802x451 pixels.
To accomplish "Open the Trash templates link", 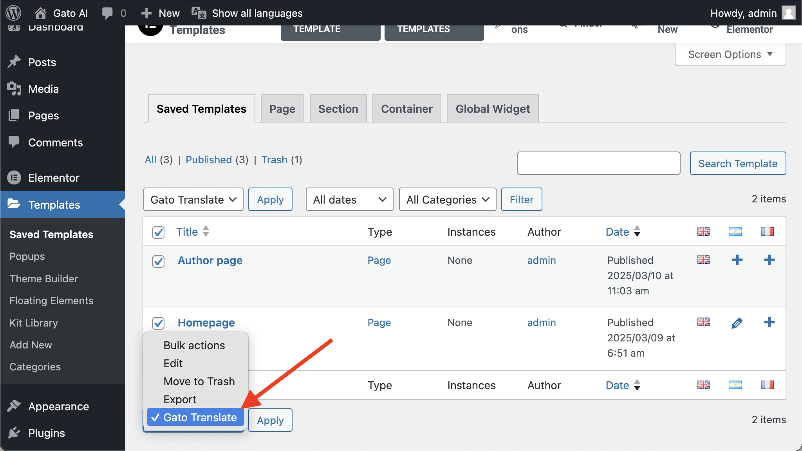I will (274, 160).
